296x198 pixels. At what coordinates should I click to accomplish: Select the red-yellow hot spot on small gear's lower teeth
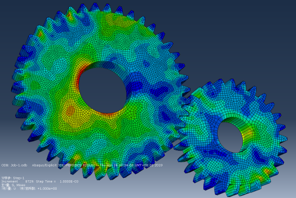click(x=266, y=172)
